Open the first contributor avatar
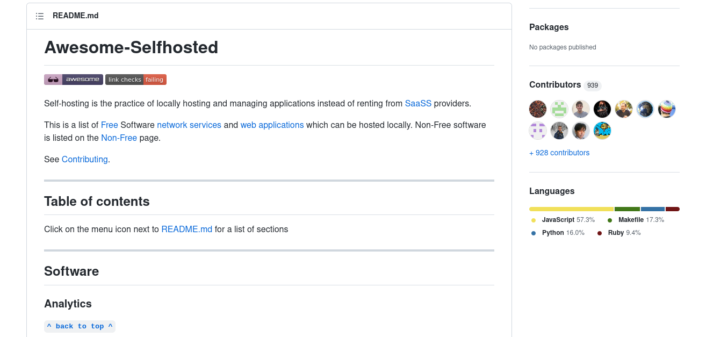This screenshot has height=337, width=706. [538, 109]
